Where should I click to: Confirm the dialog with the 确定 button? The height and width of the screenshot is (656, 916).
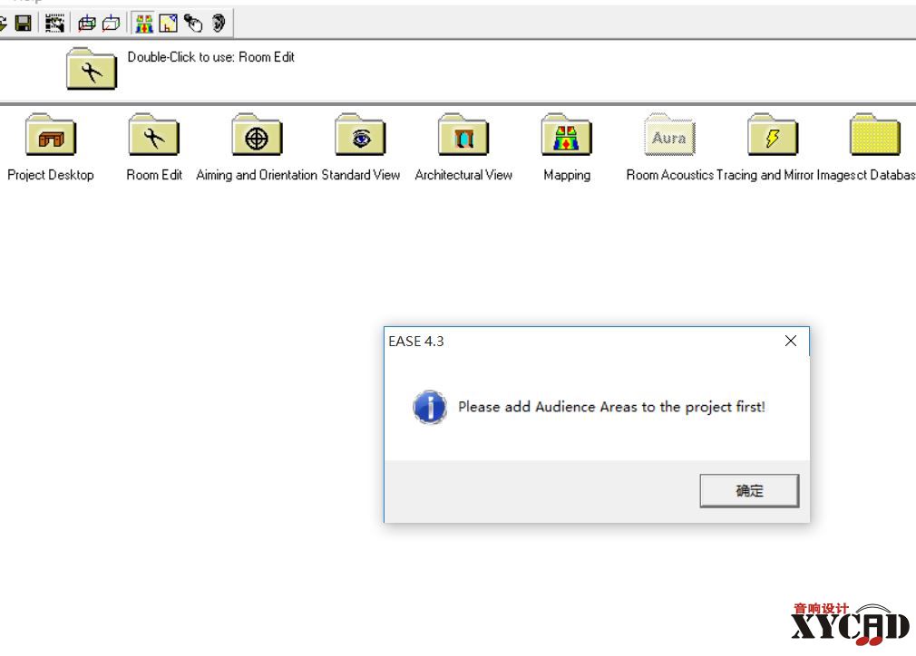pos(749,490)
